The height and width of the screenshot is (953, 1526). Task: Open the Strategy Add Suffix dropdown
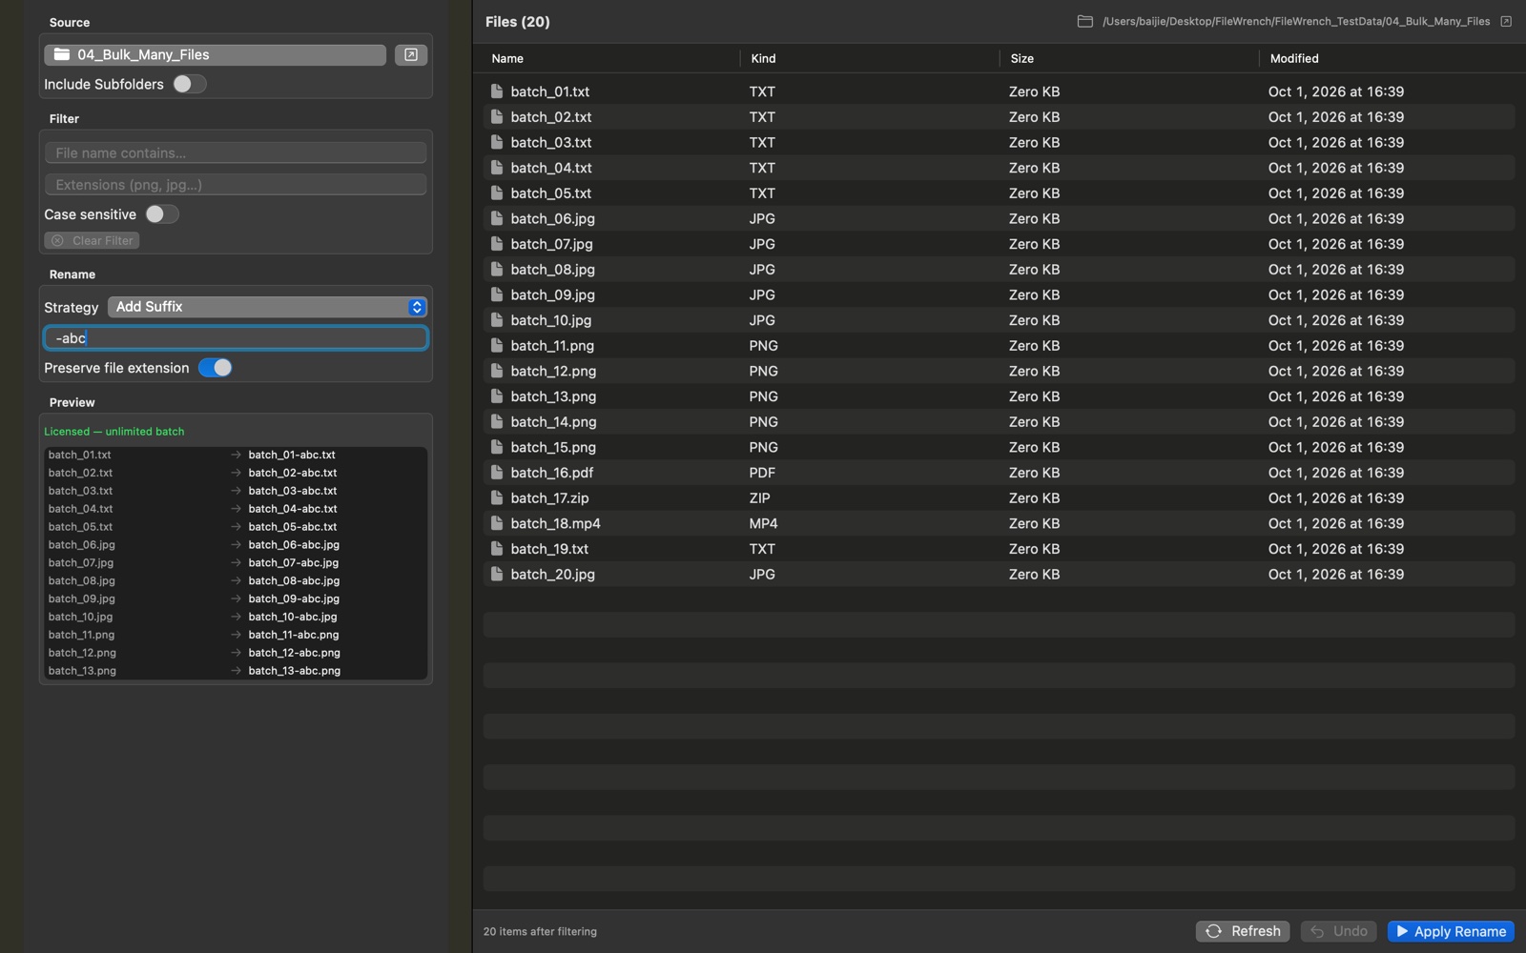click(267, 307)
